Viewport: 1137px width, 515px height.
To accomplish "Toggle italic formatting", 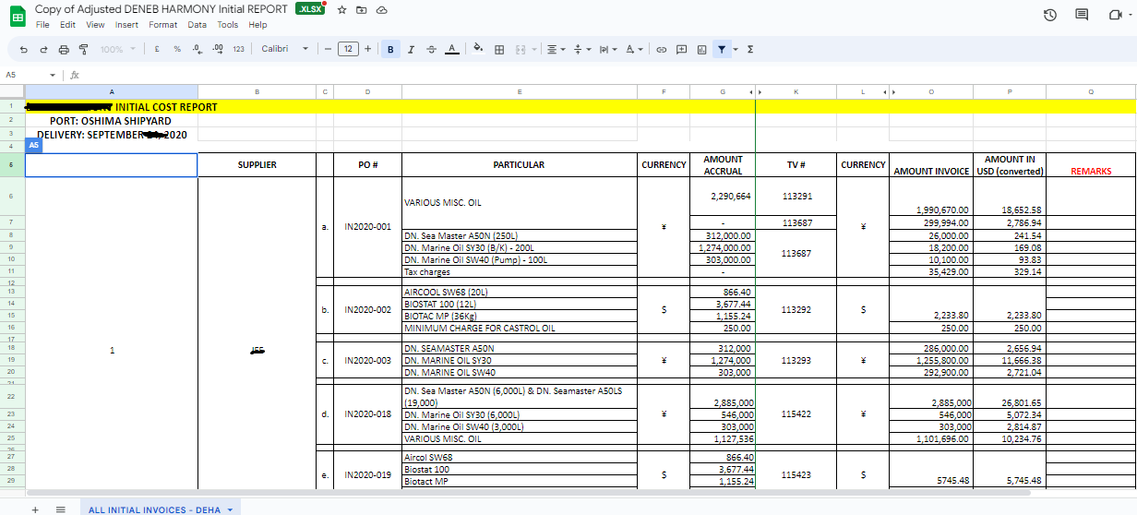I will (x=411, y=49).
